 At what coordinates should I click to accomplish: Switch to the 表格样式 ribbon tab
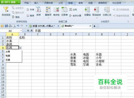point(103,3)
